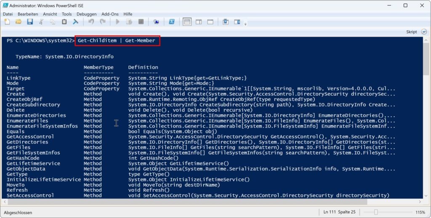Open the Add-Ons menu
Screen dimensions: 431x218
[110, 14]
